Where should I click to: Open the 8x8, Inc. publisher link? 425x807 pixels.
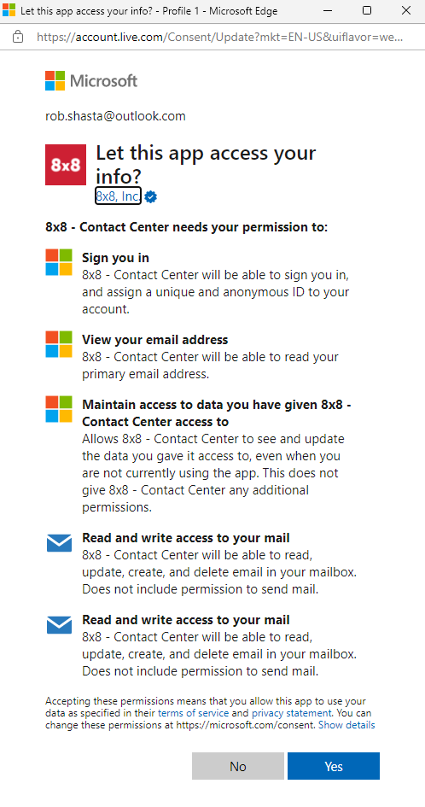[118, 196]
